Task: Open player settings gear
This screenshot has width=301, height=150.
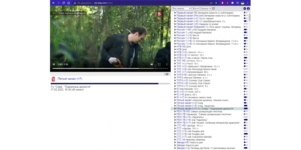Action: 245,8
